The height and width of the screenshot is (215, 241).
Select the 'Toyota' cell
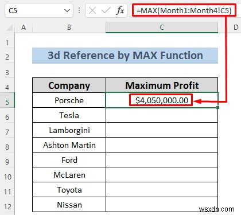click(69, 190)
